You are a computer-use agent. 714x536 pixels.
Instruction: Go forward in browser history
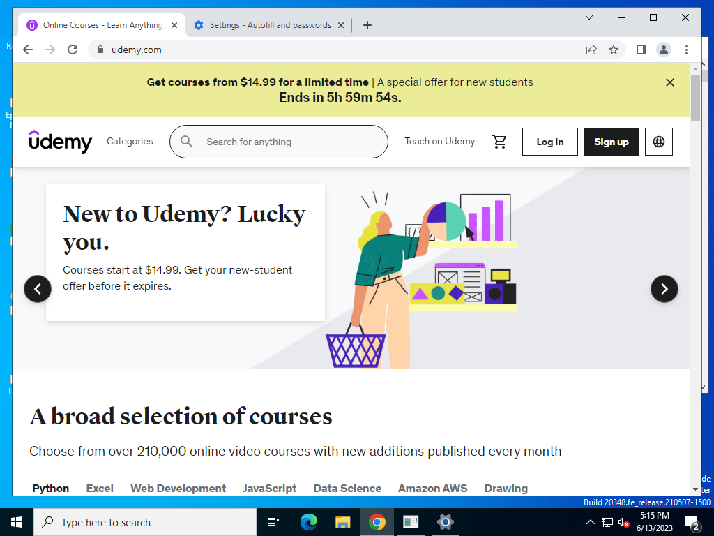[50, 50]
